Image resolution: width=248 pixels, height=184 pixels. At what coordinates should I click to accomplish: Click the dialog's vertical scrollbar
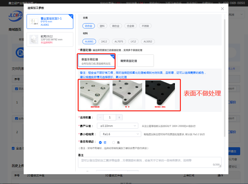tap(224, 78)
